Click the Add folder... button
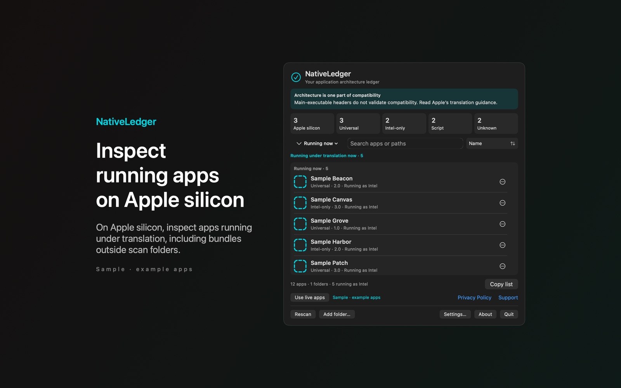The width and height of the screenshot is (621, 388). click(337, 314)
